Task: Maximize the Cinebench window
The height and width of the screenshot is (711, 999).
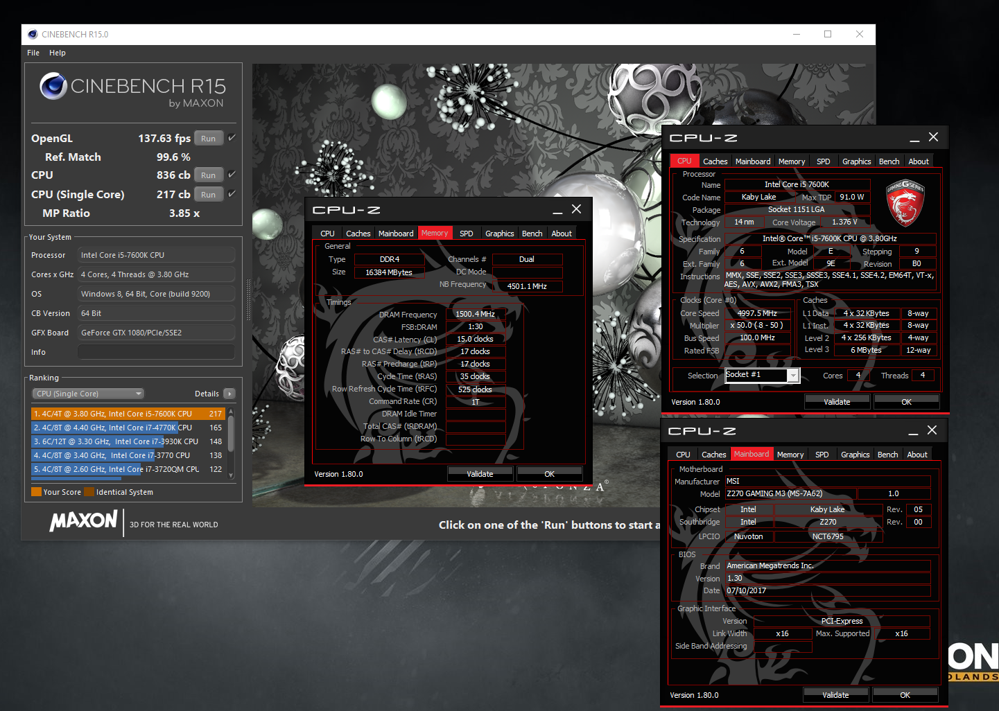Action: (x=828, y=34)
